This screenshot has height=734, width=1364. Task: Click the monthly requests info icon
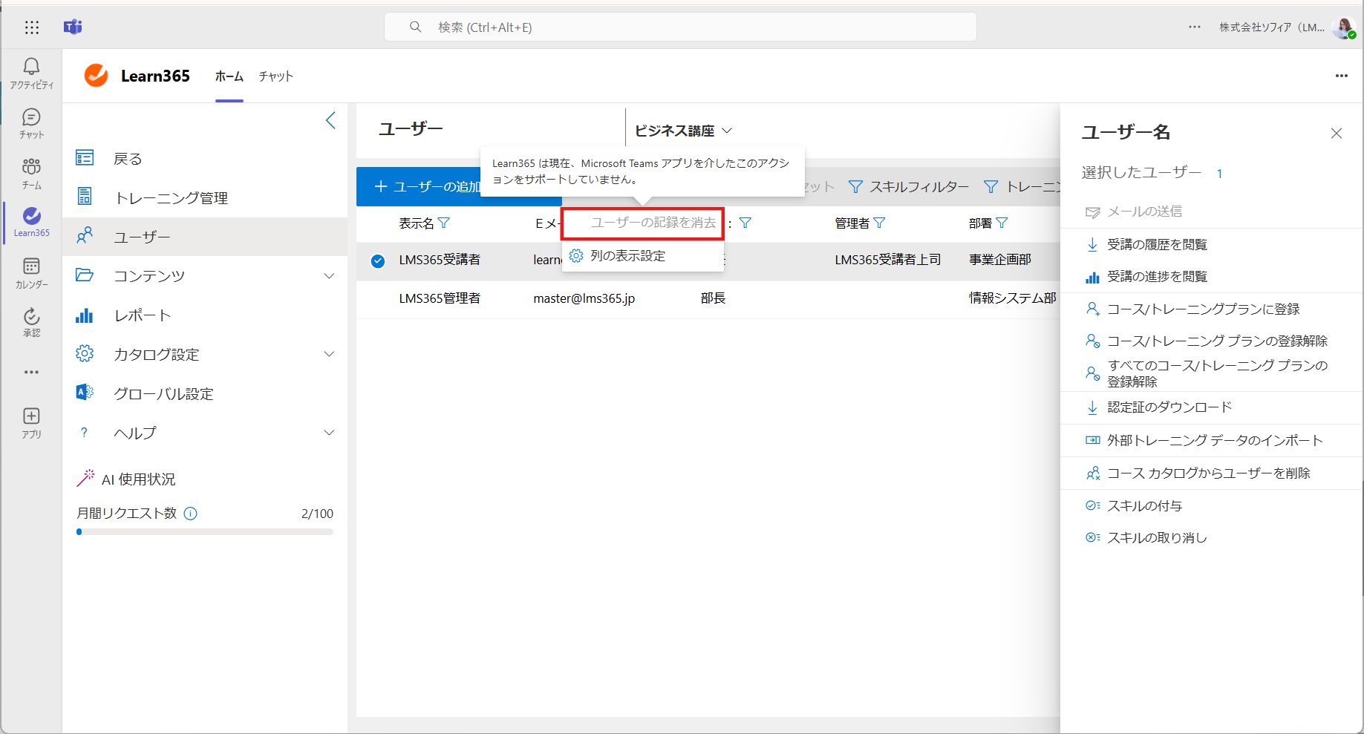click(x=190, y=514)
